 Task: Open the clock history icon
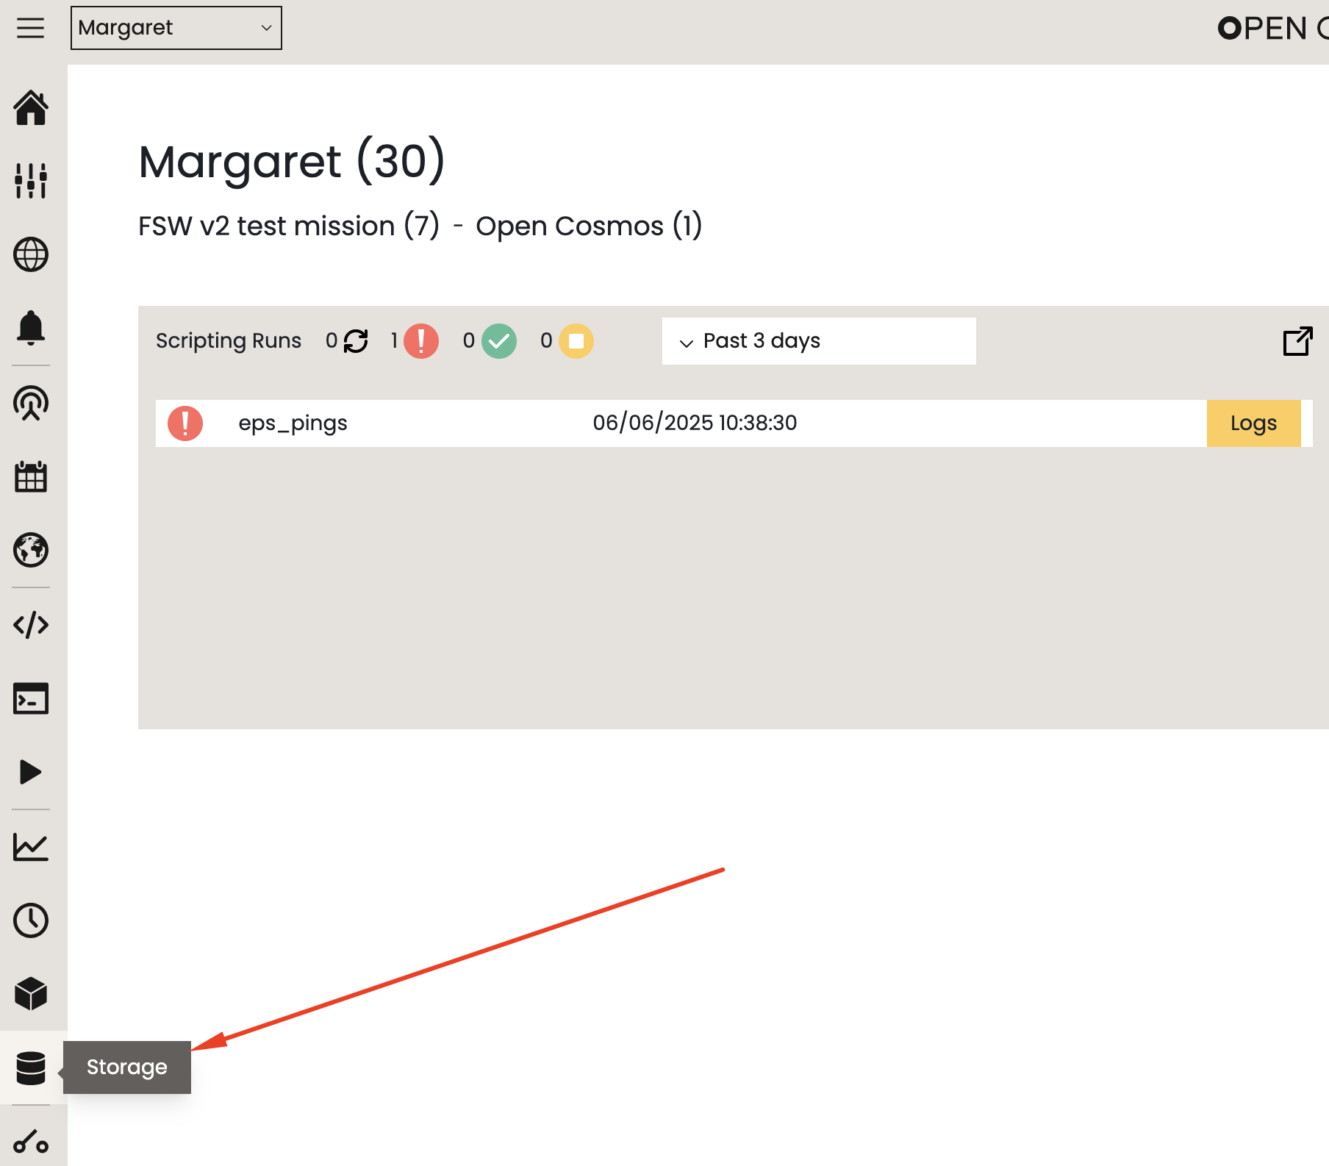pyautogui.click(x=31, y=920)
